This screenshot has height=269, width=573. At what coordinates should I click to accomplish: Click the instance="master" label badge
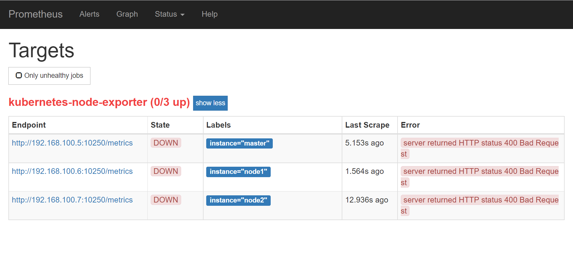(x=239, y=143)
